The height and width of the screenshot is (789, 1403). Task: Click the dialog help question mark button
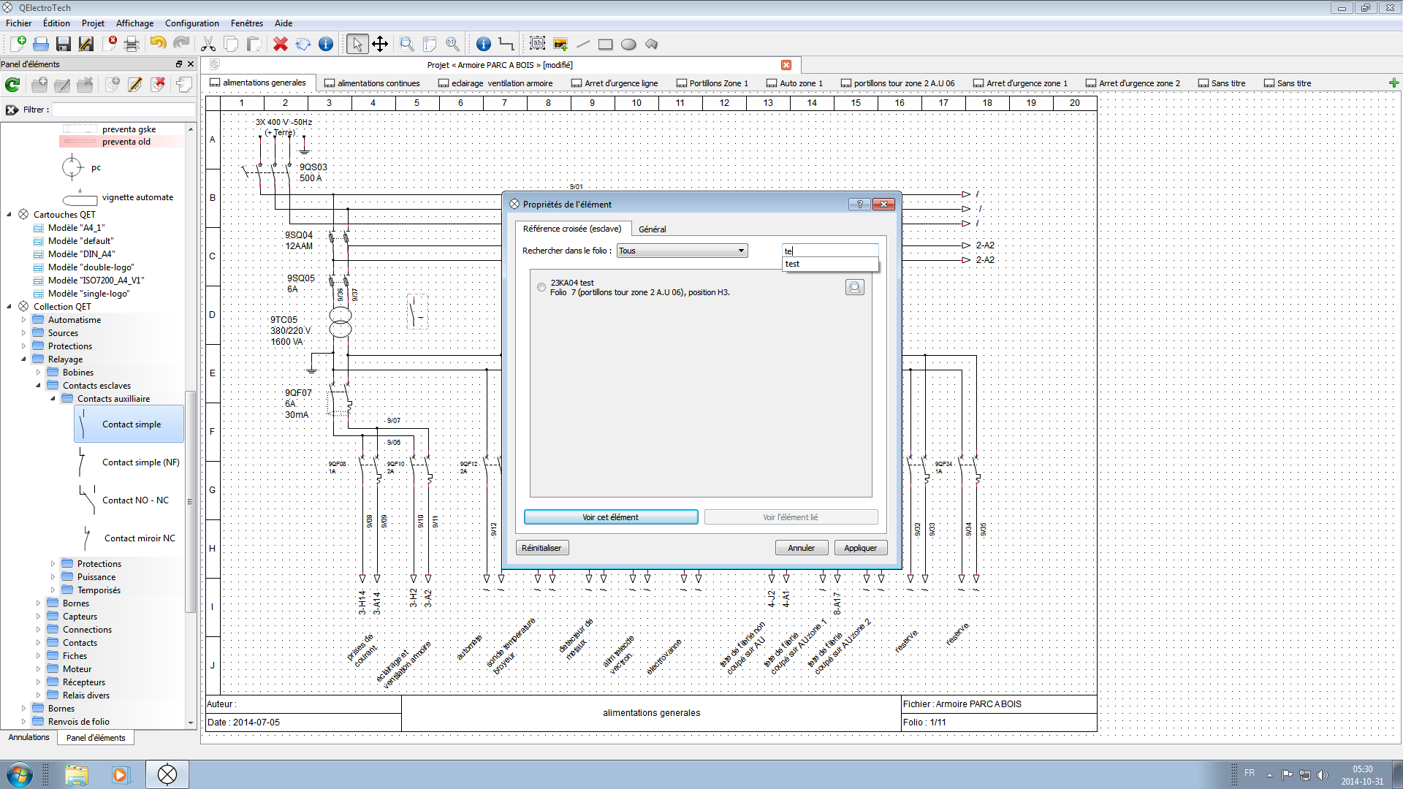point(859,205)
